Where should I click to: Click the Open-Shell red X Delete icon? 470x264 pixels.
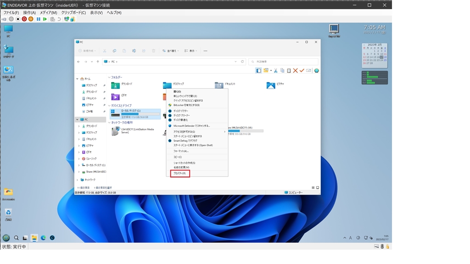pyautogui.click(x=295, y=71)
